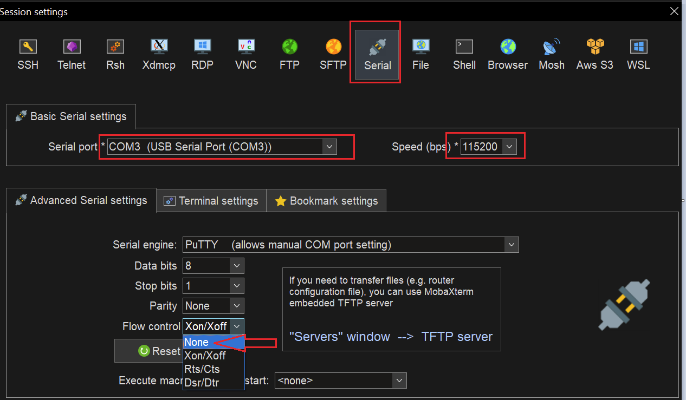Select None in the Flow control list
This screenshot has width=686, height=400.
(197, 342)
